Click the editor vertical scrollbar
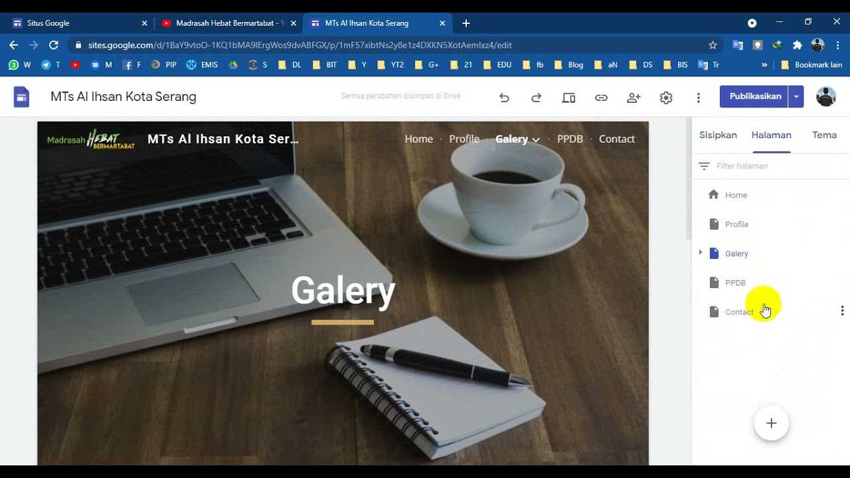 pos(688,179)
